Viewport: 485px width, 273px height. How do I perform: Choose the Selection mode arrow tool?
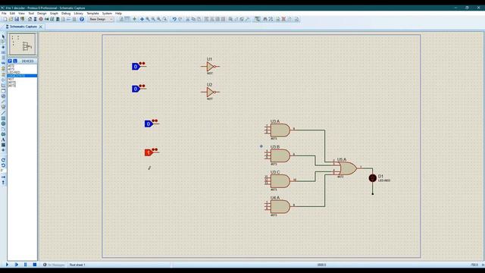[x=3, y=36]
